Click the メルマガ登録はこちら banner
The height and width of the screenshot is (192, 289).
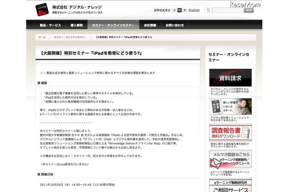(230, 159)
